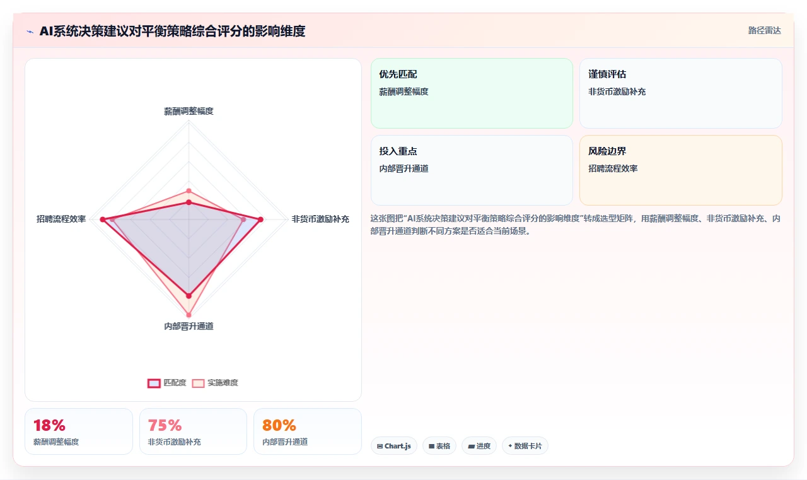This screenshot has height=480, width=807.
Task: Click 非货币激励补充 text in 谨慎评估 card
Action: coord(617,91)
